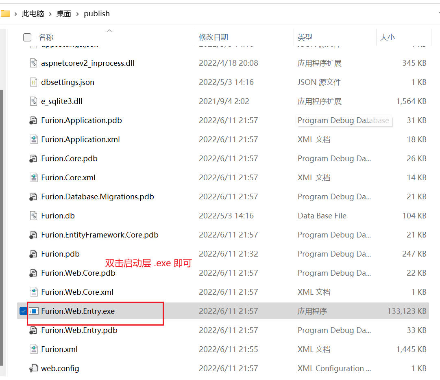Click the Furion.db database file icon
Screen dimensions: 440x380
coord(34,216)
